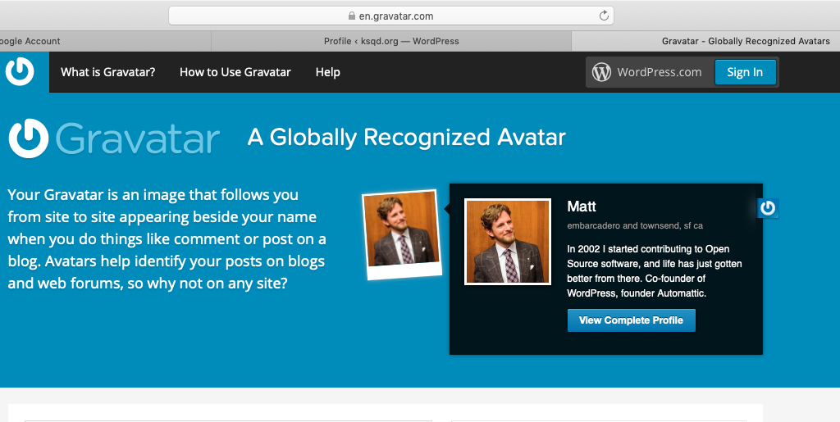The height and width of the screenshot is (422, 840).
Task: Open the How to Use Gravatar page
Action: coord(235,72)
